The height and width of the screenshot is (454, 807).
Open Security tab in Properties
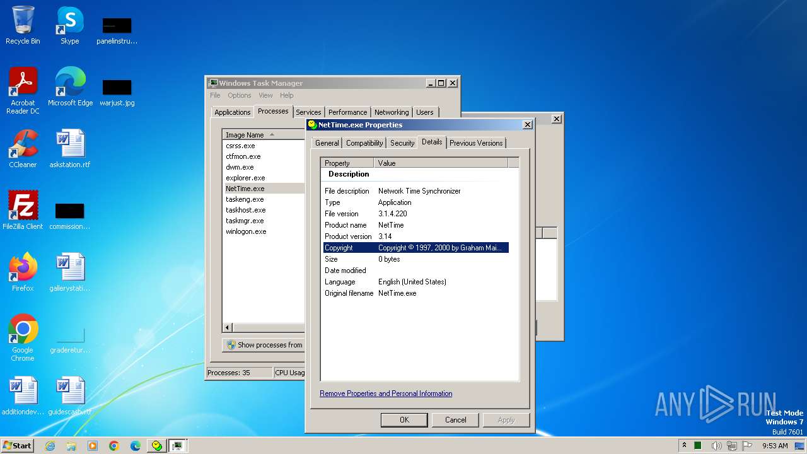[402, 143]
